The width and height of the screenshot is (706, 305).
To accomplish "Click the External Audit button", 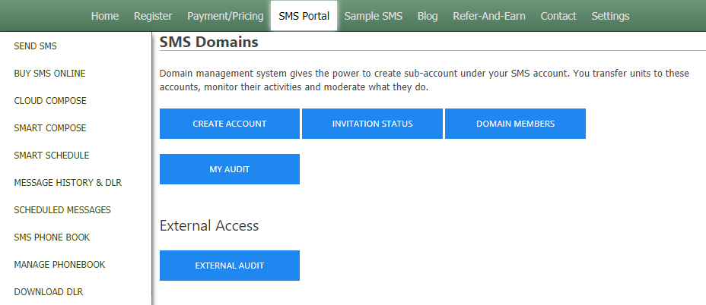I will click(230, 266).
